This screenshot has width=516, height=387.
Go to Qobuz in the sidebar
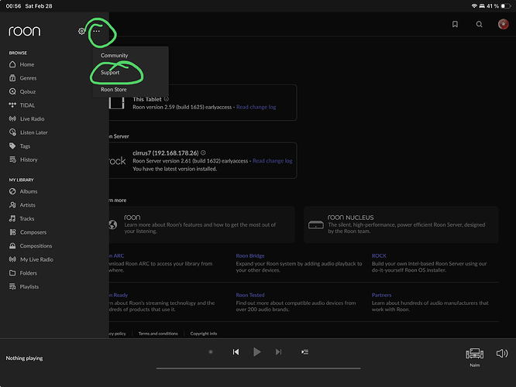click(x=29, y=91)
